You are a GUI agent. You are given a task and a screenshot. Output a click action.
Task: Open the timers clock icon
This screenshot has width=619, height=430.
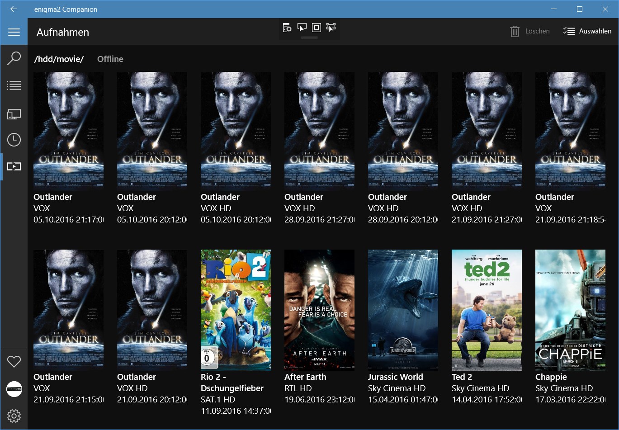click(14, 140)
